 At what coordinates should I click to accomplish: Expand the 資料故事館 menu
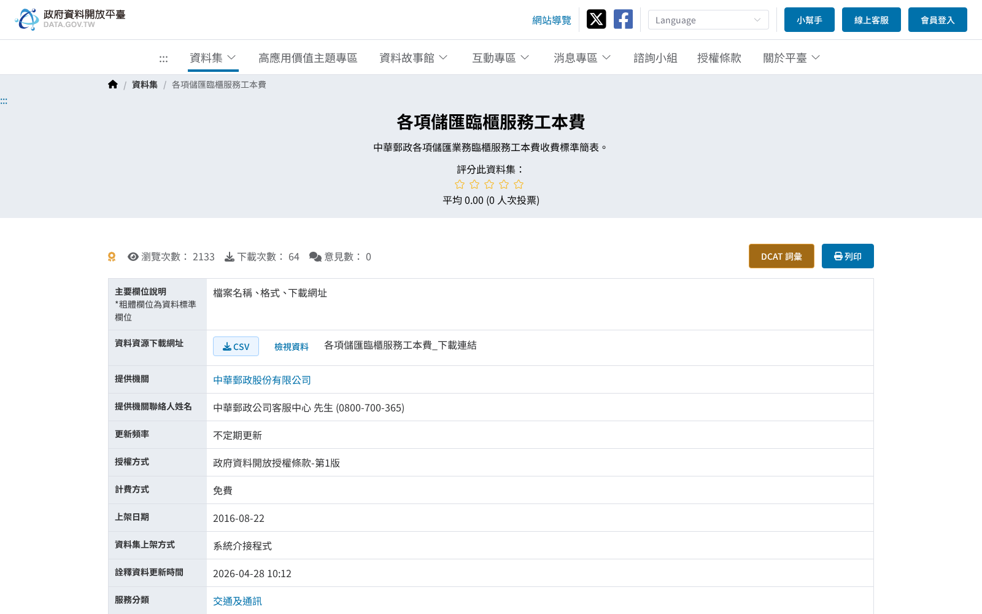414,58
